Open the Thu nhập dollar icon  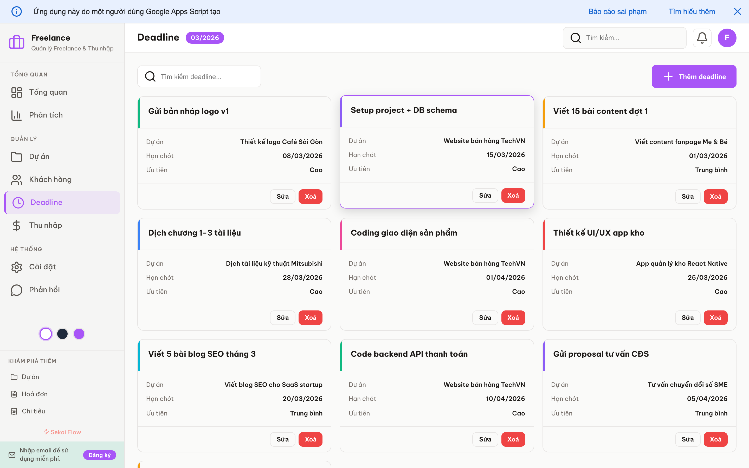pyautogui.click(x=16, y=225)
